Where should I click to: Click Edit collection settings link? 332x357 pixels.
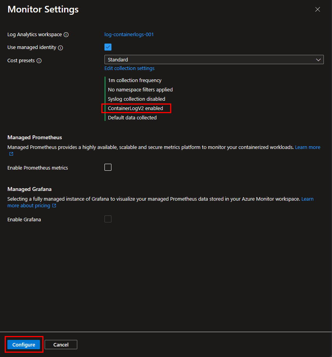coord(129,68)
